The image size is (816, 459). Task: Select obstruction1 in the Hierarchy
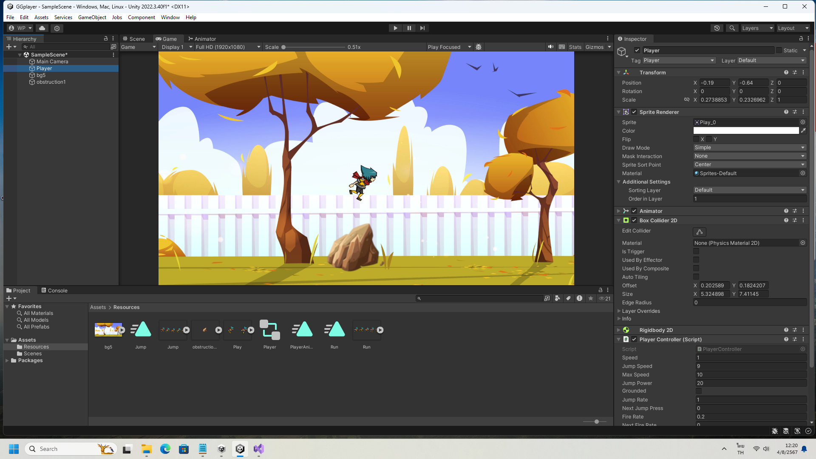51,82
